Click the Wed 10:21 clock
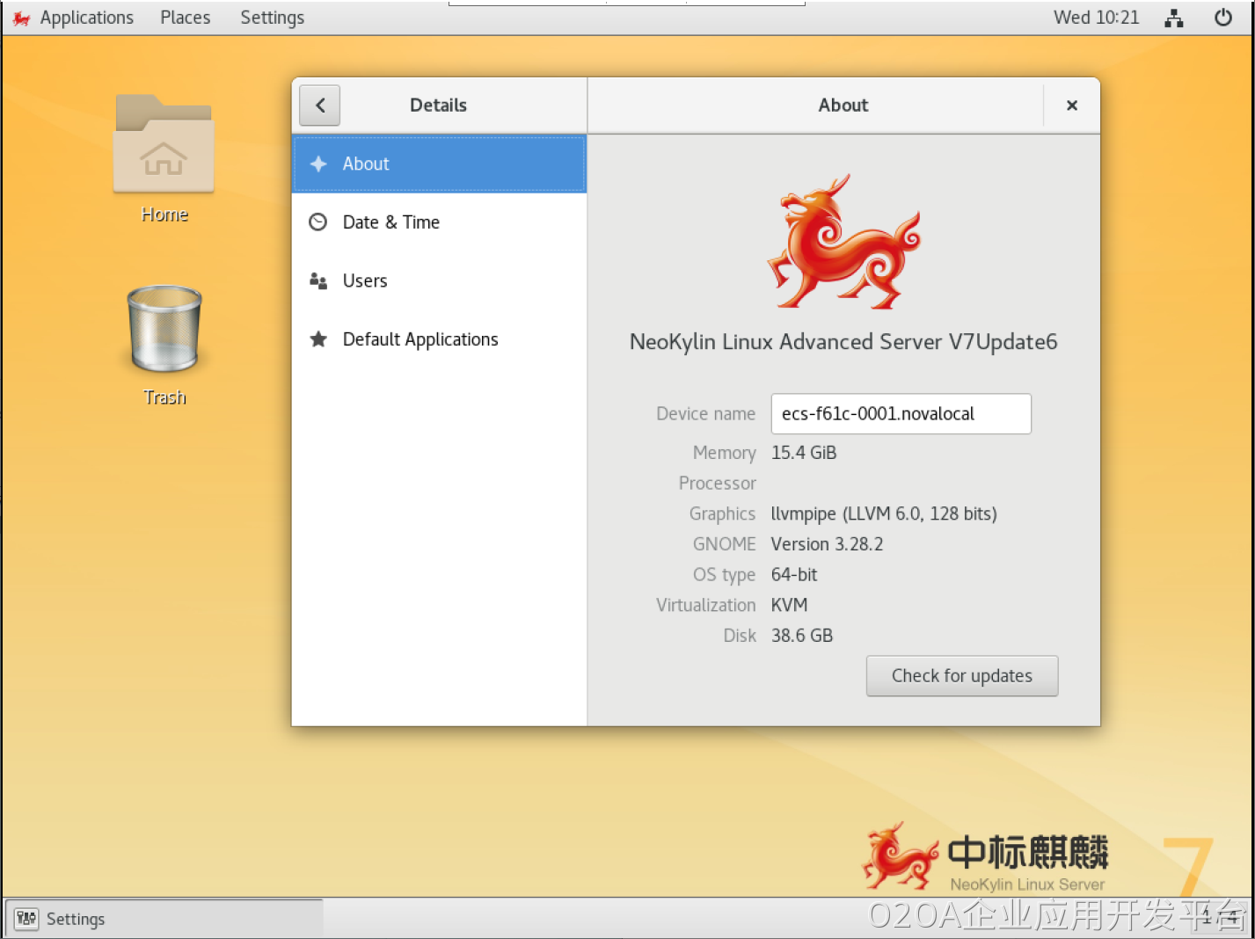Image resolution: width=1255 pixels, height=939 pixels. coord(1096,18)
